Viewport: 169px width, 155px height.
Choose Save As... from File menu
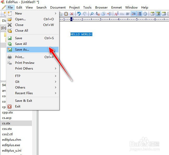[x=32, y=50]
